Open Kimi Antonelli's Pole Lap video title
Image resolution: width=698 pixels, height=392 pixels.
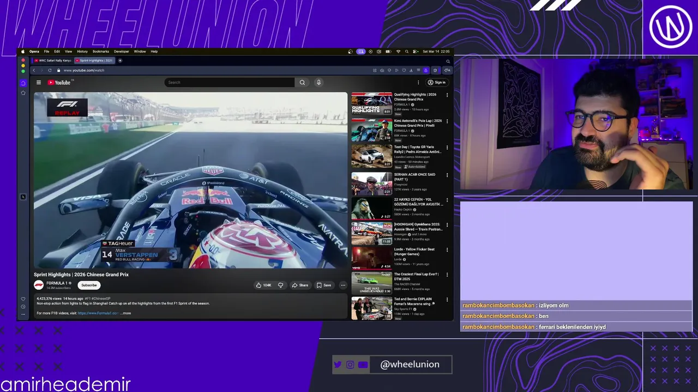click(418, 123)
